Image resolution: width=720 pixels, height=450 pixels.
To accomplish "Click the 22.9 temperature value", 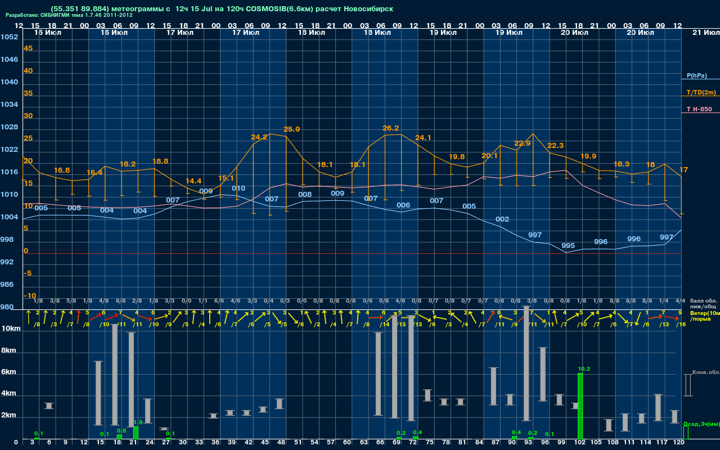I will [522, 143].
